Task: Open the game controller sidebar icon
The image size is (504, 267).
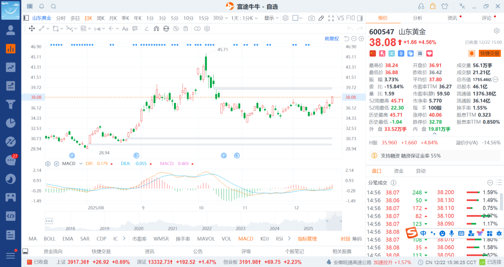Action: point(11,197)
